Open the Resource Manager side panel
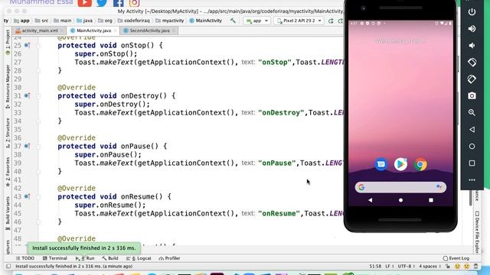This screenshot has width=490, height=275. [x=8, y=86]
